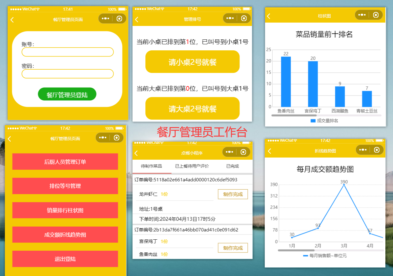Screen dimensions: 393x276
Task: Tap the back arrow on 柱状图 page
Action: [x=269, y=15]
